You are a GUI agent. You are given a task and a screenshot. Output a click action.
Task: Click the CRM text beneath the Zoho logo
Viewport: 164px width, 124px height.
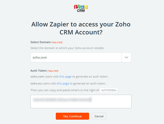click(81, 11)
